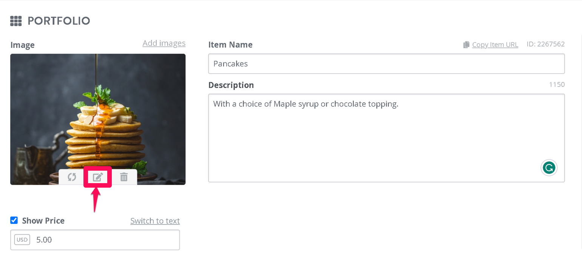
Task: Click the copy icon beside Copy Item URL
Action: 466,45
